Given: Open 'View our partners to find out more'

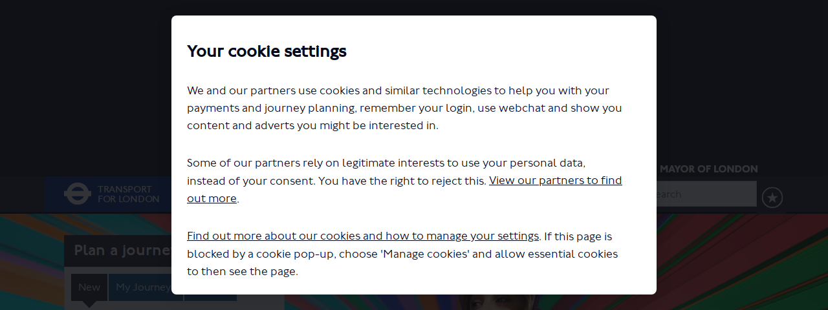Looking at the screenshot, I should tap(404, 189).
